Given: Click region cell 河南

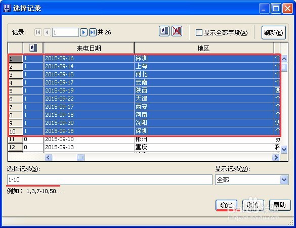Looking at the screenshot, I should click(x=204, y=115).
